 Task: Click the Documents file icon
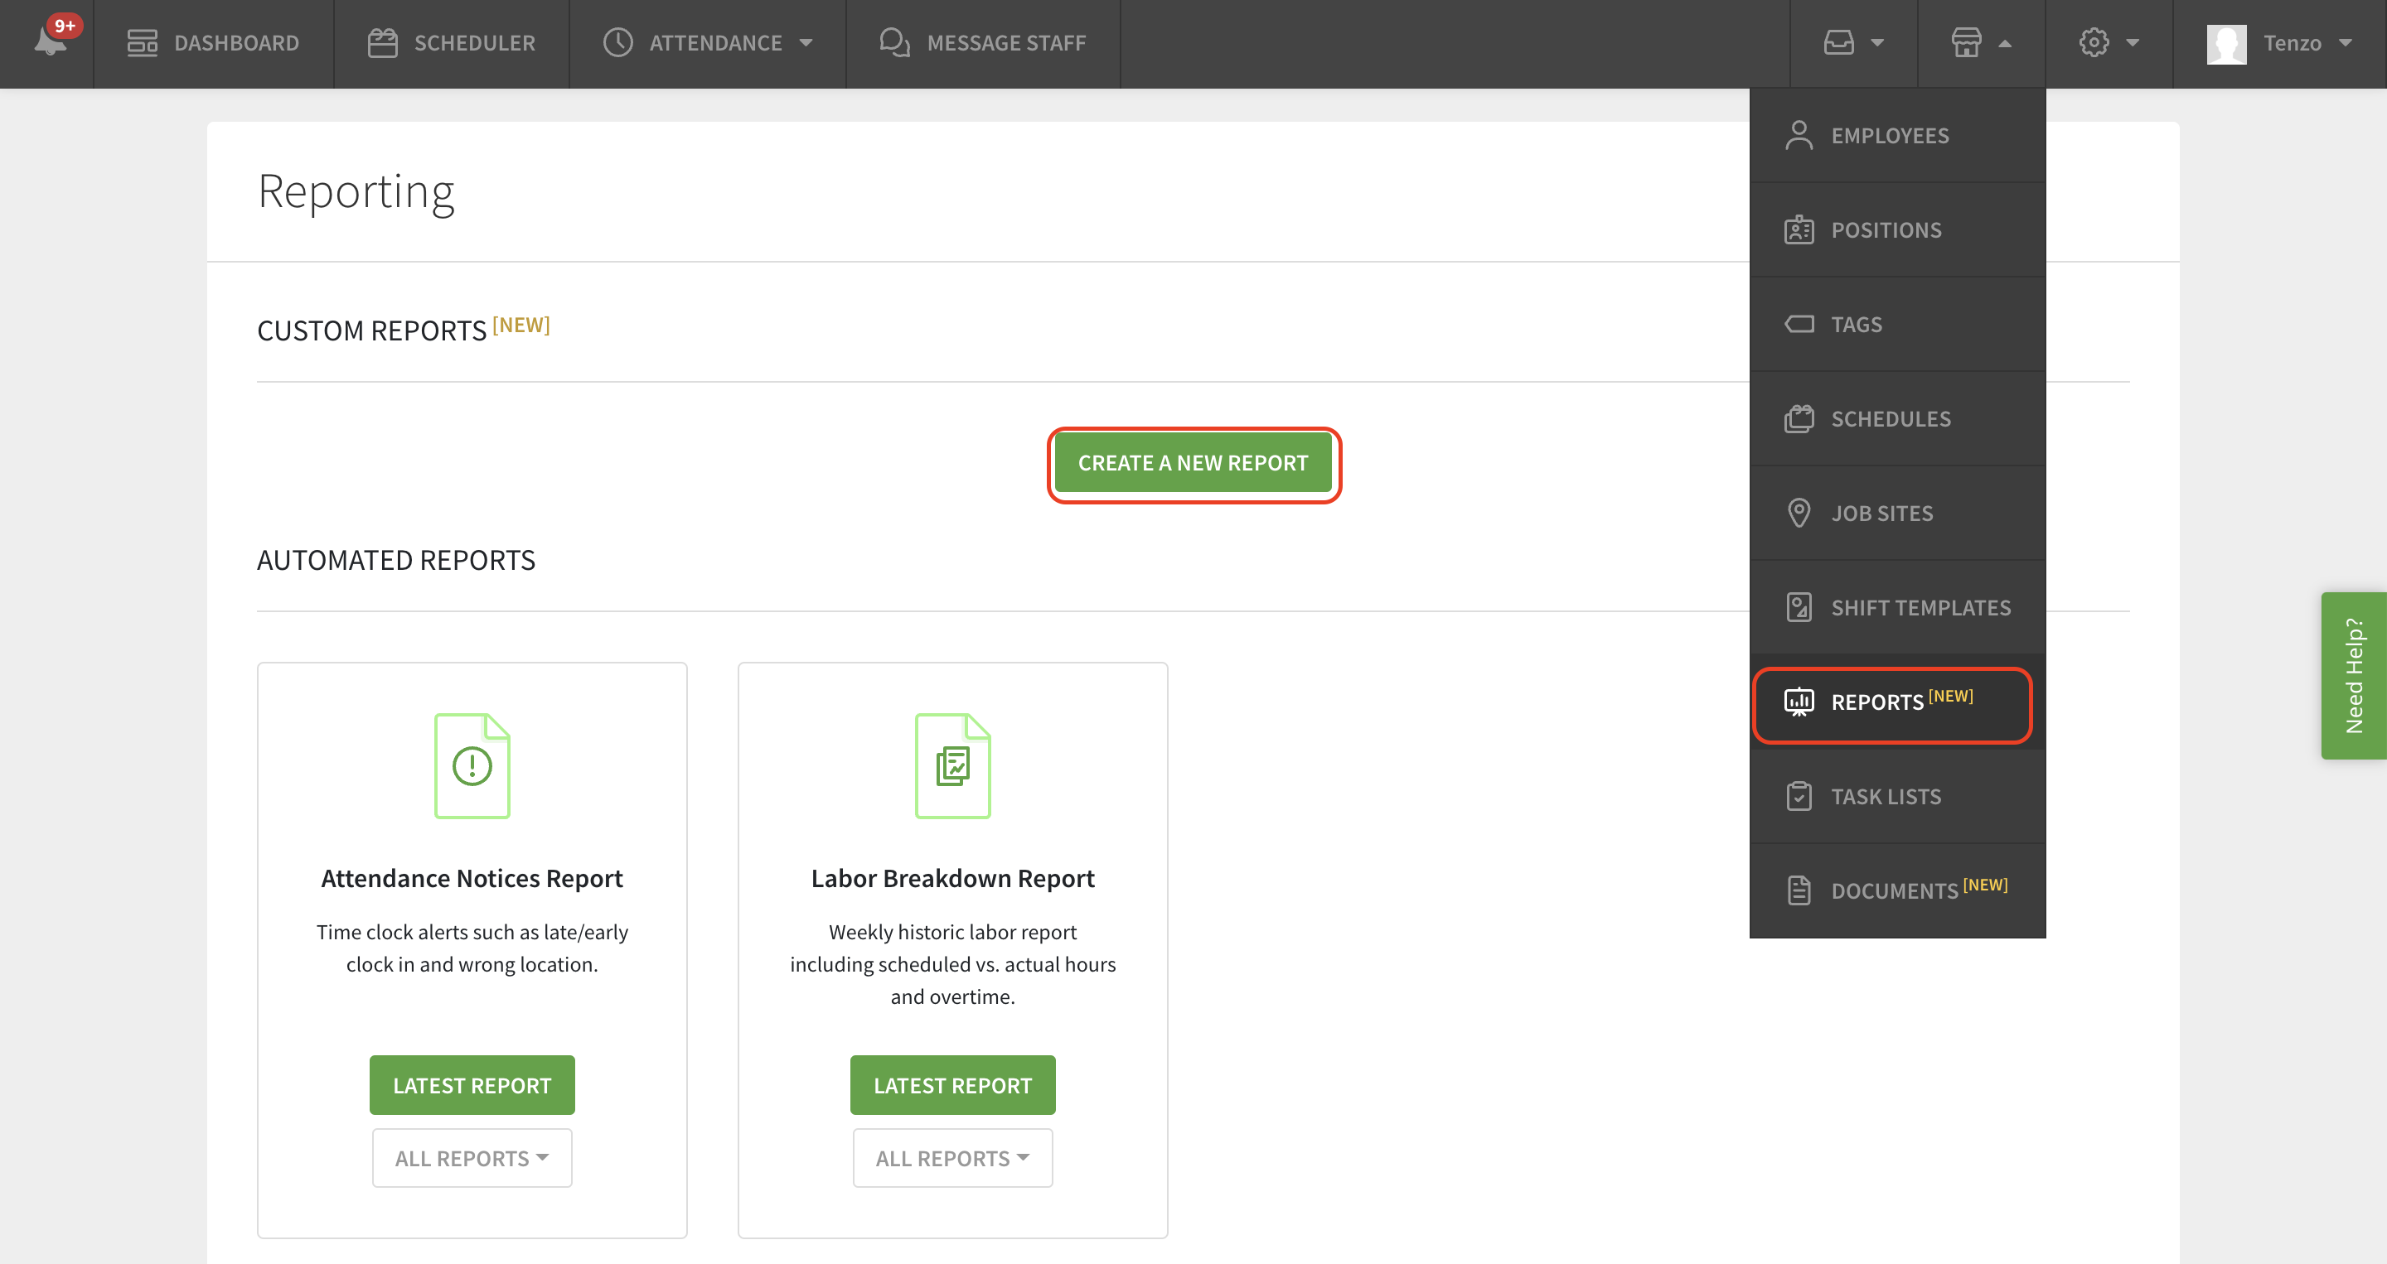click(1799, 890)
